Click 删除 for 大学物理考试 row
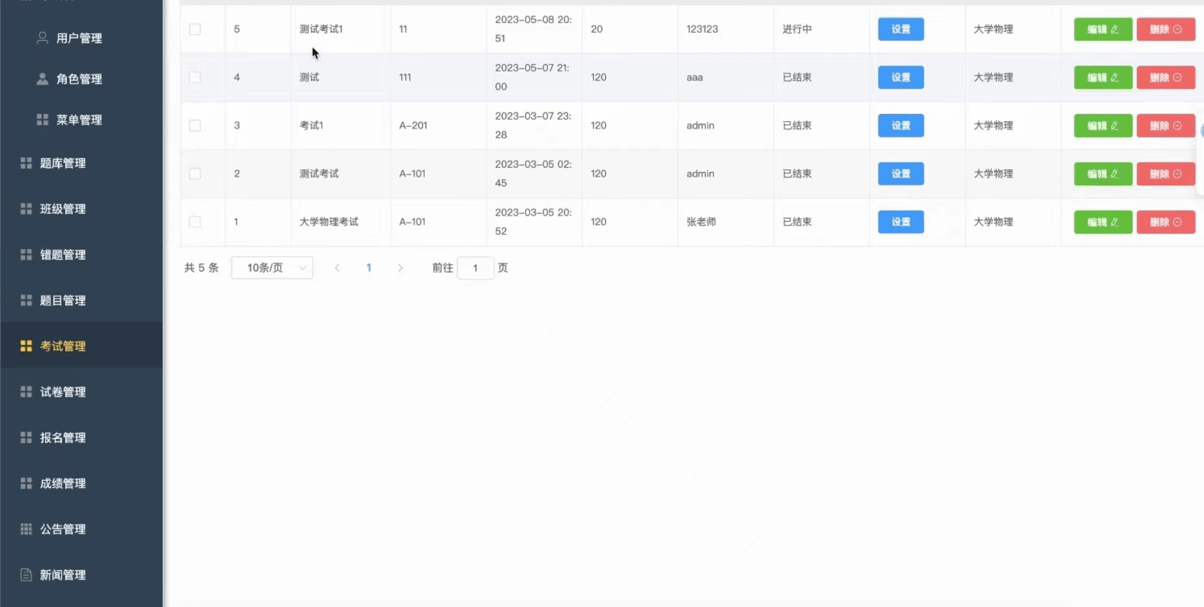This screenshot has height=607, width=1204. click(1165, 221)
